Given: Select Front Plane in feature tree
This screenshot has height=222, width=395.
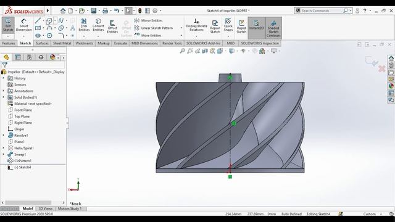Looking at the screenshot, I should (23, 110).
